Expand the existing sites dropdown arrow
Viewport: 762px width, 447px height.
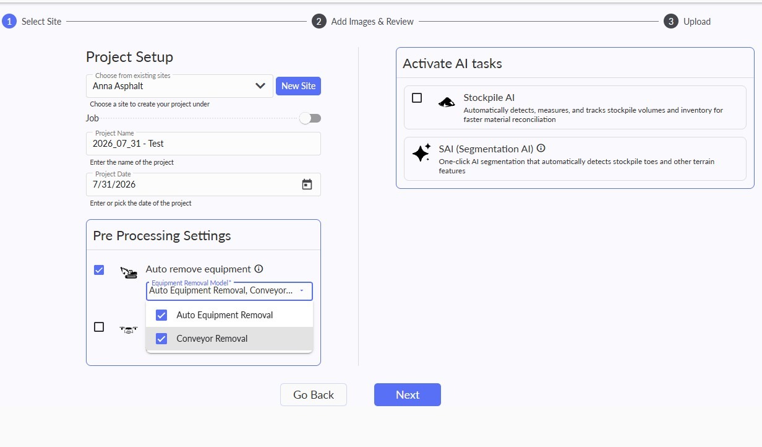click(260, 86)
